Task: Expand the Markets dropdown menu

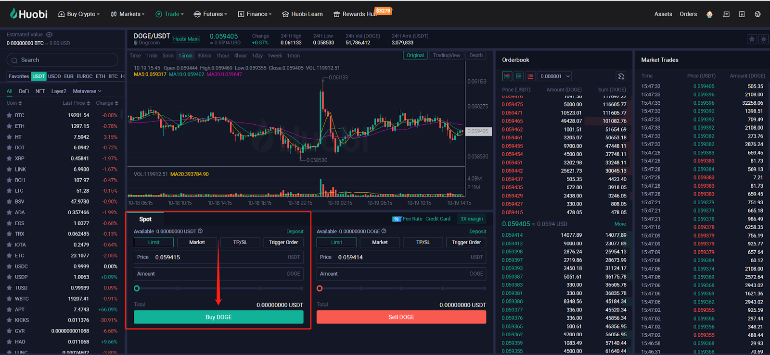Action: point(128,14)
